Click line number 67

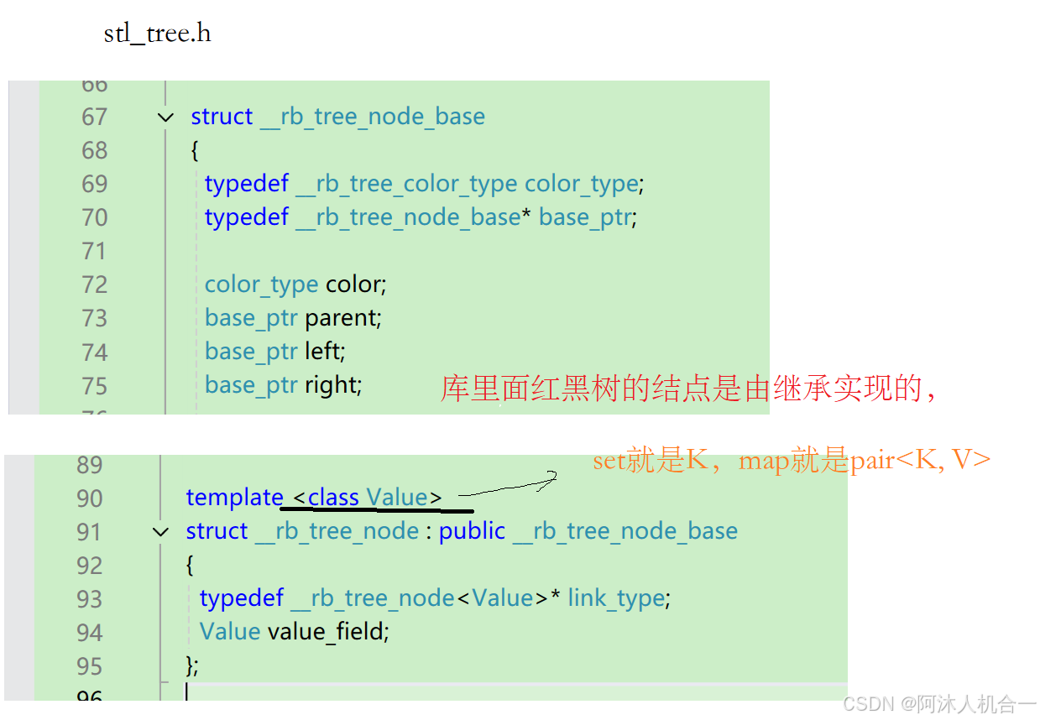[x=94, y=117]
